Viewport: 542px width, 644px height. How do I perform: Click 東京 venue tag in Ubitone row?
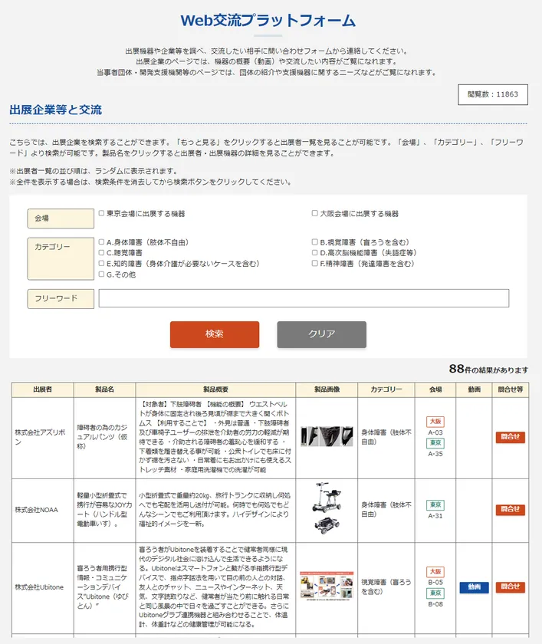(435, 593)
